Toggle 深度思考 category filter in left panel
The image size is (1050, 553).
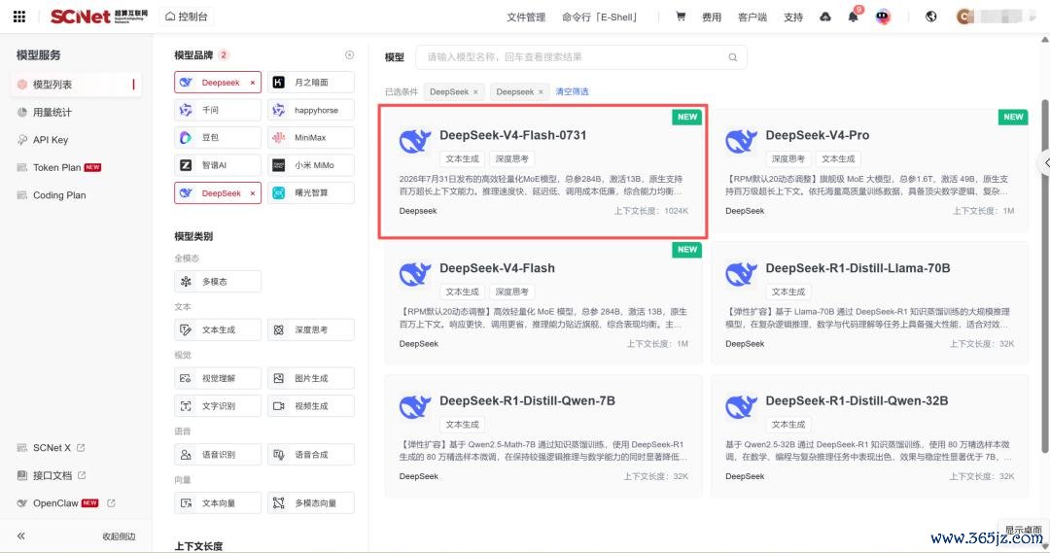tap(311, 330)
